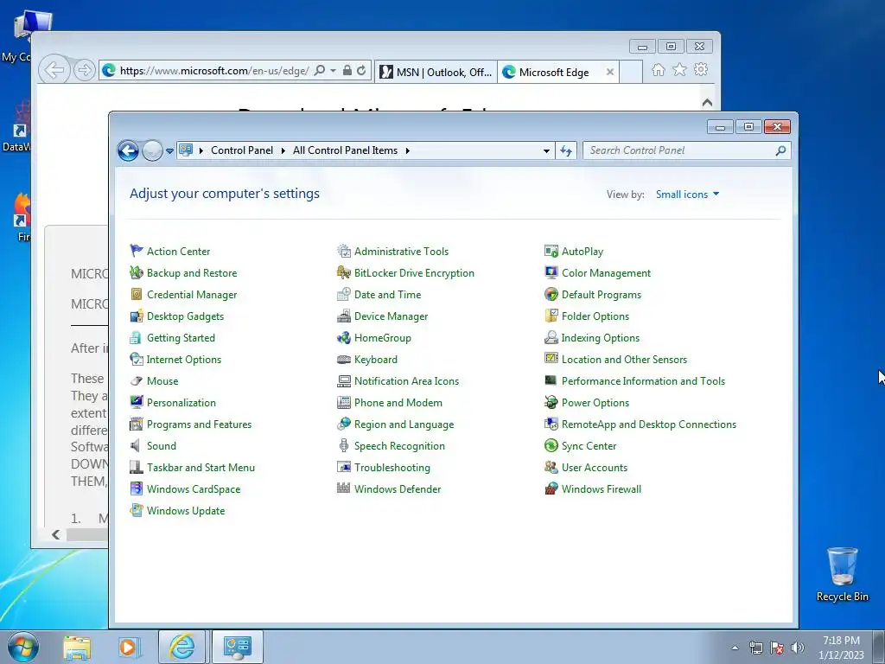Select the Microsoft Edge tab in Internet Explorer
This screenshot has width=885, height=664.
(554, 73)
